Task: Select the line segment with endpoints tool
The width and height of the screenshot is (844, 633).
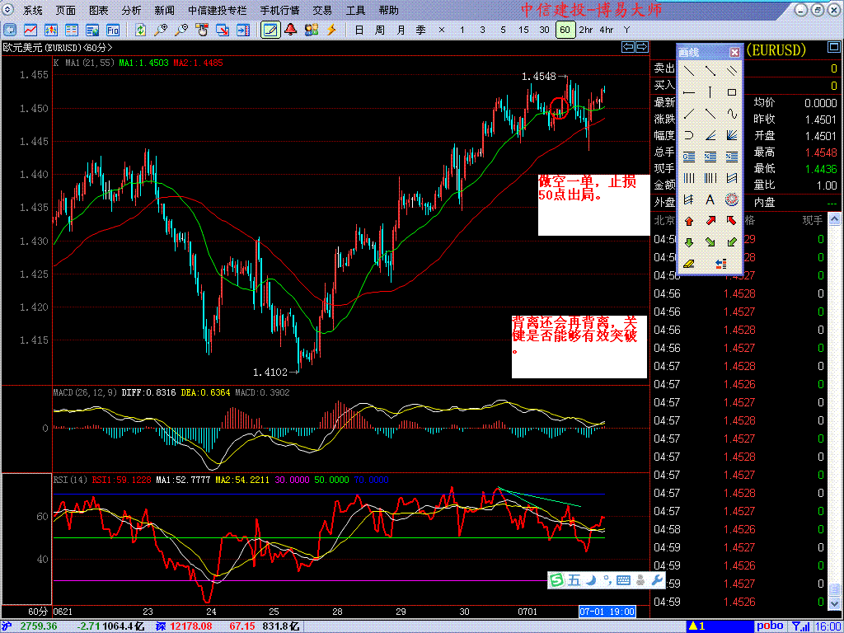Action: 710,71
